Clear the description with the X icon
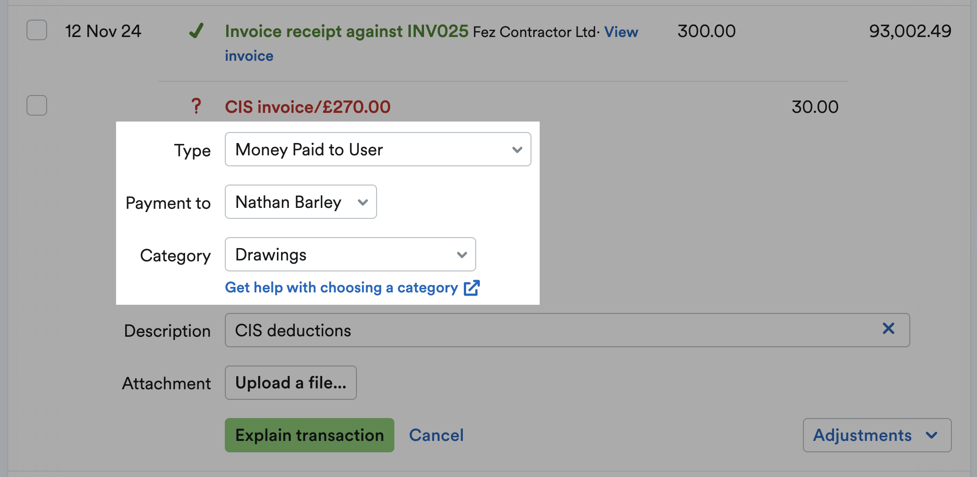977x477 pixels. pyautogui.click(x=888, y=329)
